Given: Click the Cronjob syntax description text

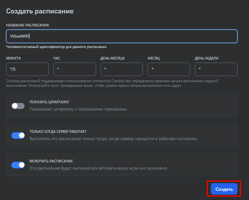Looking at the screenshot, I should 112,83.
